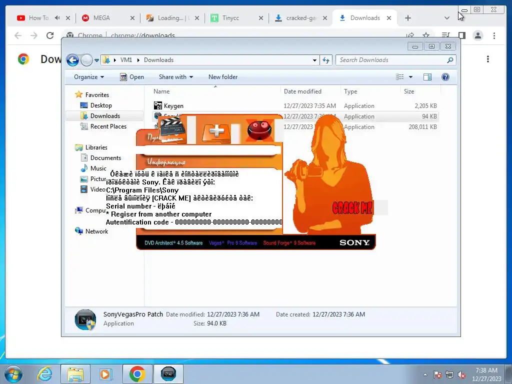Open Windows Media Player from the taskbar
The height and width of the screenshot is (384, 512).
(105, 374)
